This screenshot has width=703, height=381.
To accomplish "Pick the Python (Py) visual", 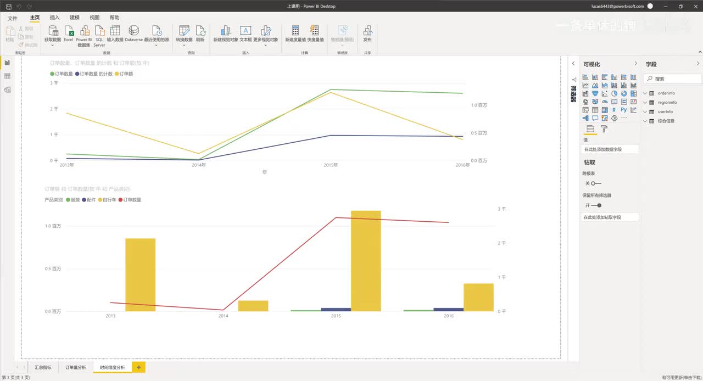I will 624,110.
